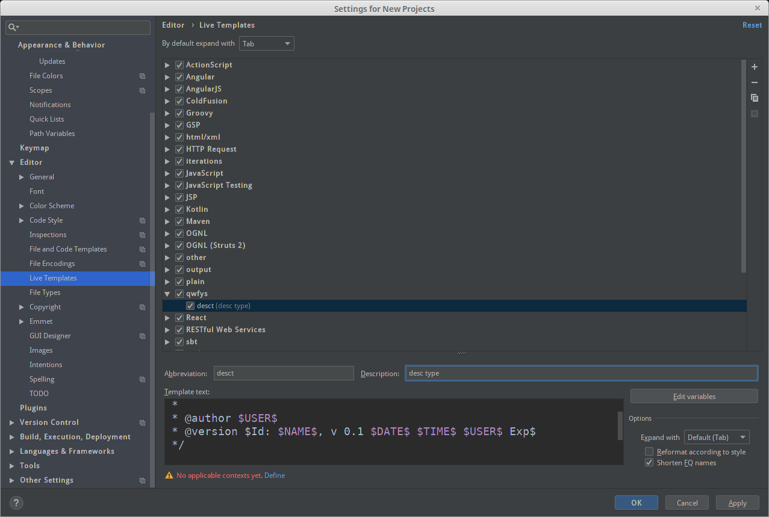The width and height of the screenshot is (769, 517).
Task: Click the template text editor scrollbar
Action: (620, 426)
